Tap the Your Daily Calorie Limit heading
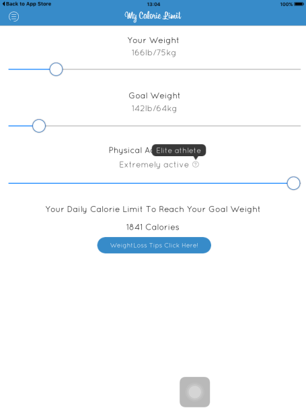The height and width of the screenshot is (408, 306). pyautogui.click(x=153, y=209)
